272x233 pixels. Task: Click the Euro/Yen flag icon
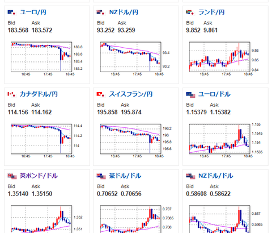point(11,13)
